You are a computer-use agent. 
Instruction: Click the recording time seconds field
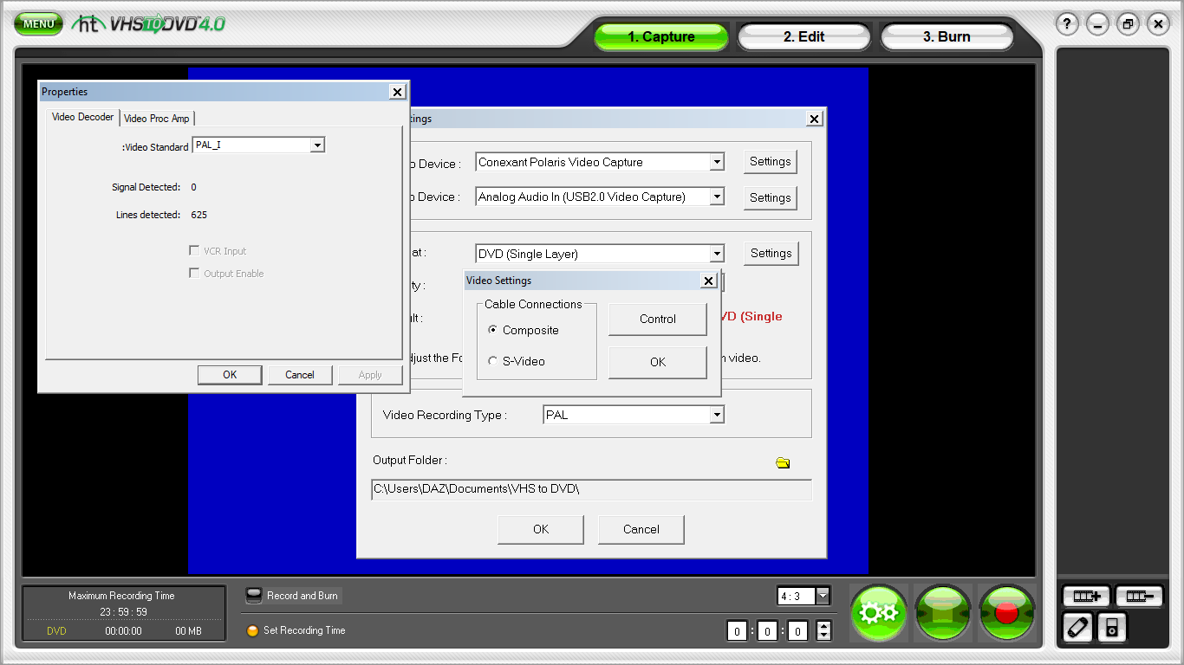point(797,631)
